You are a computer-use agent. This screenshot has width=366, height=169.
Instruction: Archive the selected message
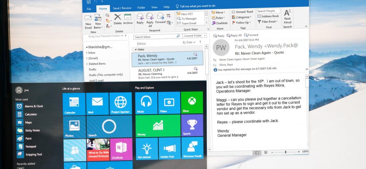[x=128, y=19]
